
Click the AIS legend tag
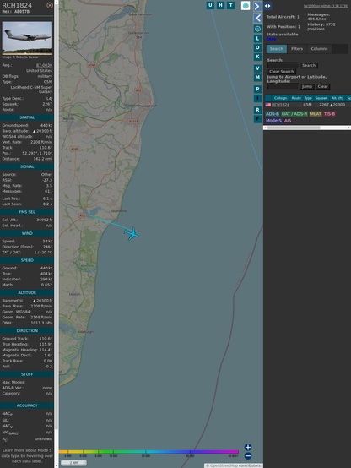pyautogui.click(x=288, y=121)
